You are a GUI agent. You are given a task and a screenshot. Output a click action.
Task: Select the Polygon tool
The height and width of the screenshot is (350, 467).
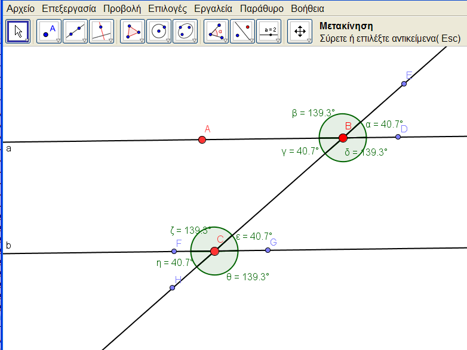(x=133, y=32)
